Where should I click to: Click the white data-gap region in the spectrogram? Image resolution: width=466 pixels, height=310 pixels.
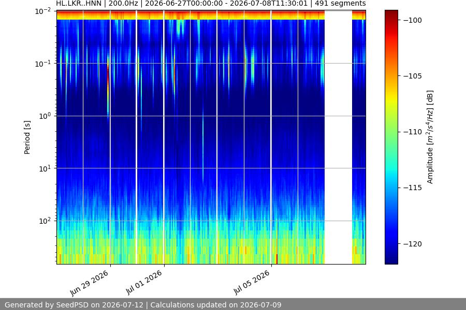338,137
